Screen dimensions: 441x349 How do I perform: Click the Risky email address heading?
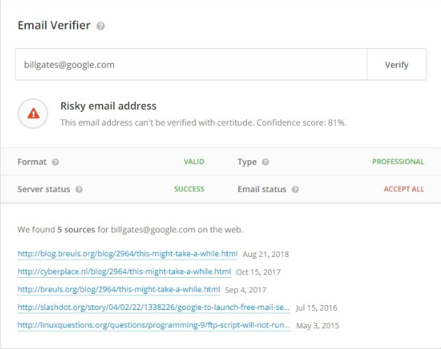(x=108, y=106)
